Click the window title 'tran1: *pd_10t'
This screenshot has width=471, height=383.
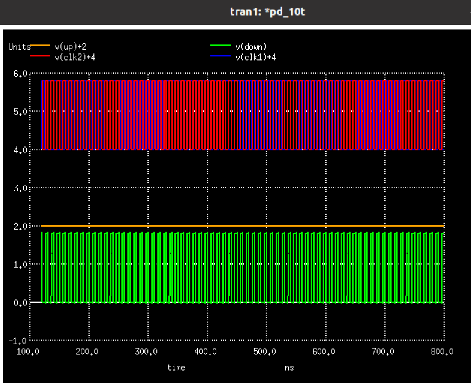tap(267, 11)
